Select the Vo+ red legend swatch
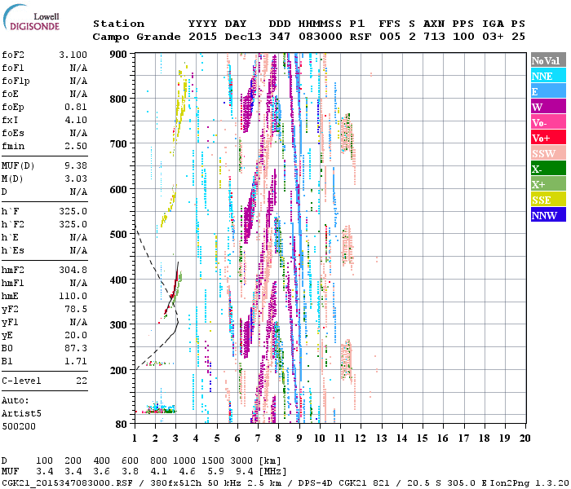The height and width of the screenshot is (489, 571). (x=548, y=138)
